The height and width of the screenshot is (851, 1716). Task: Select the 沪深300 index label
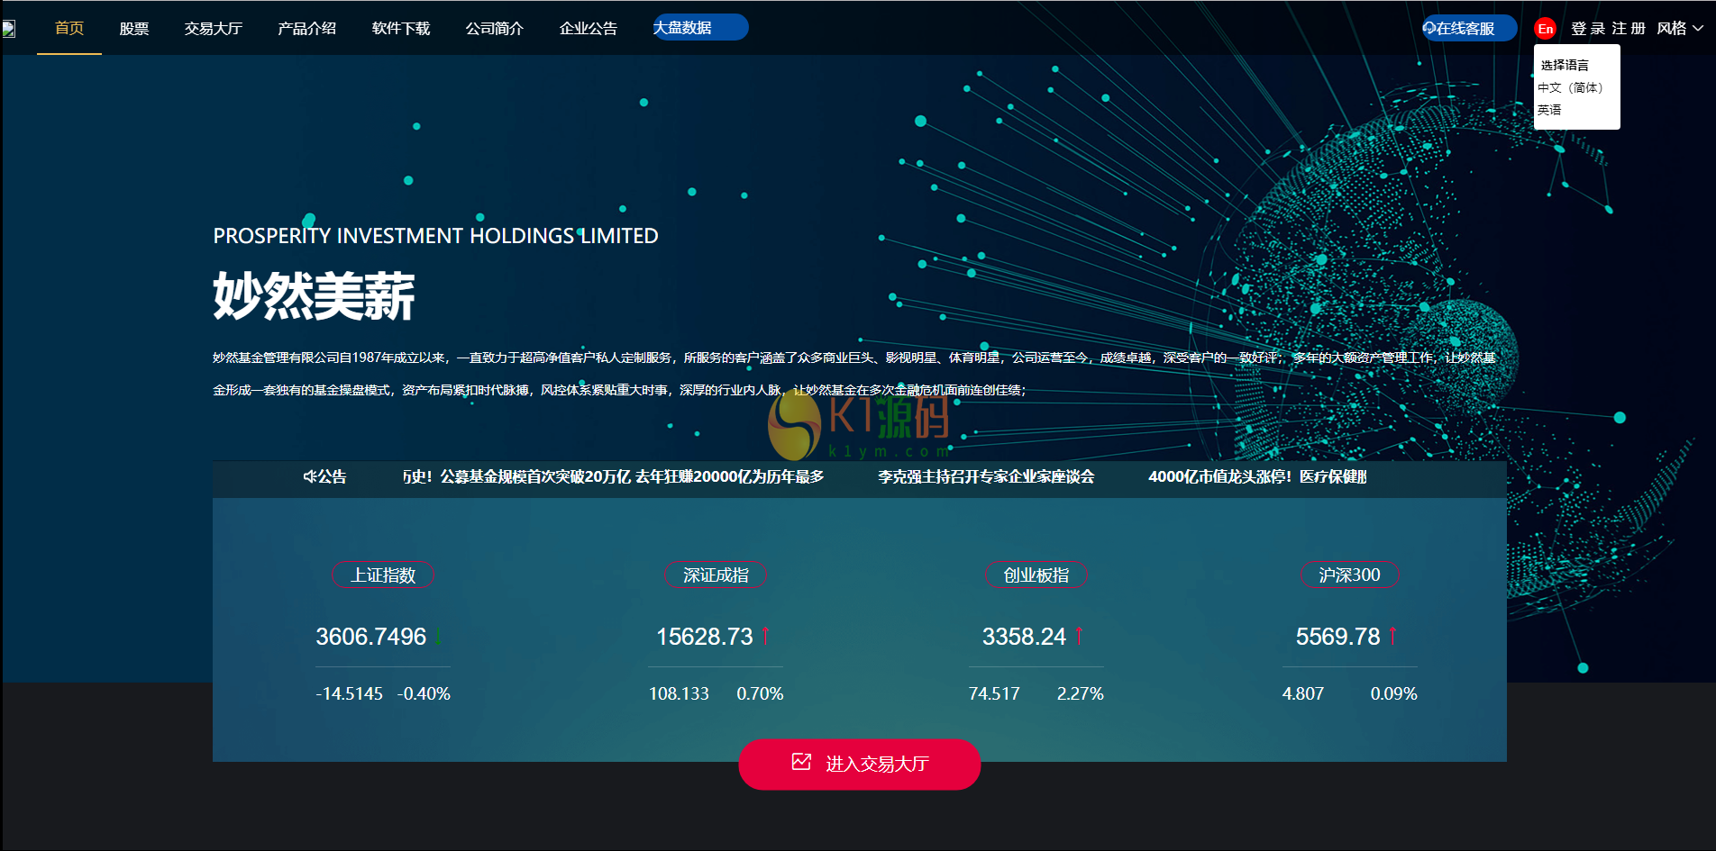pos(1349,575)
